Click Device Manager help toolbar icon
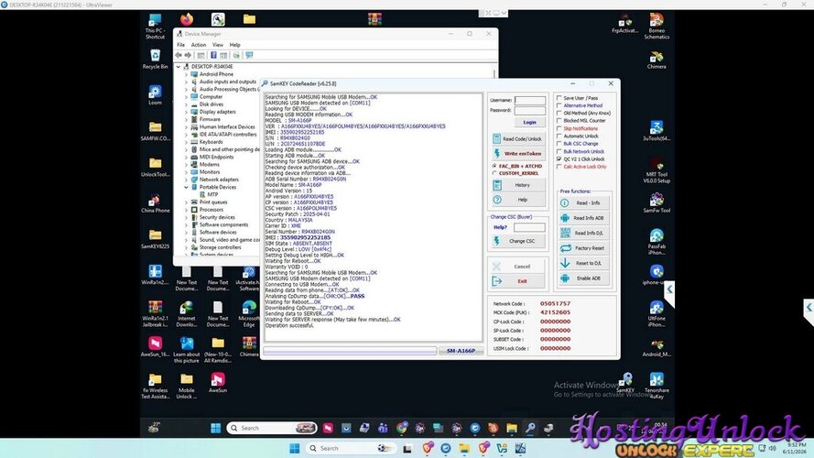Image resolution: width=814 pixels, height=458 pixels. (213, 55)
